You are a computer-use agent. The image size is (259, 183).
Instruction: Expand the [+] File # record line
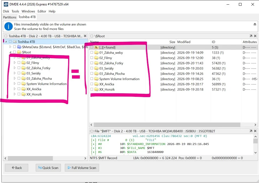coord(93,140)
